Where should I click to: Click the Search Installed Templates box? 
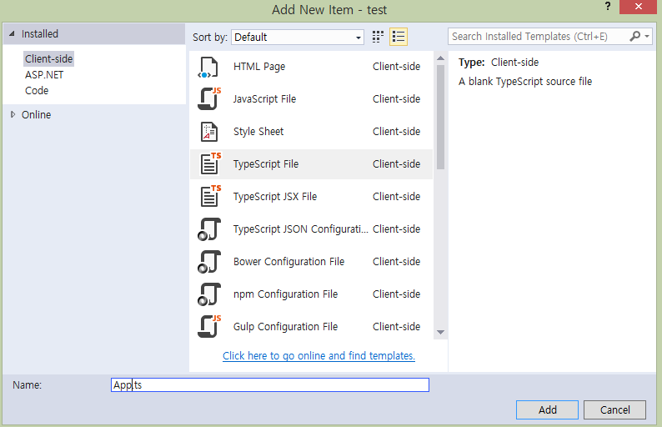click(538, 37)
